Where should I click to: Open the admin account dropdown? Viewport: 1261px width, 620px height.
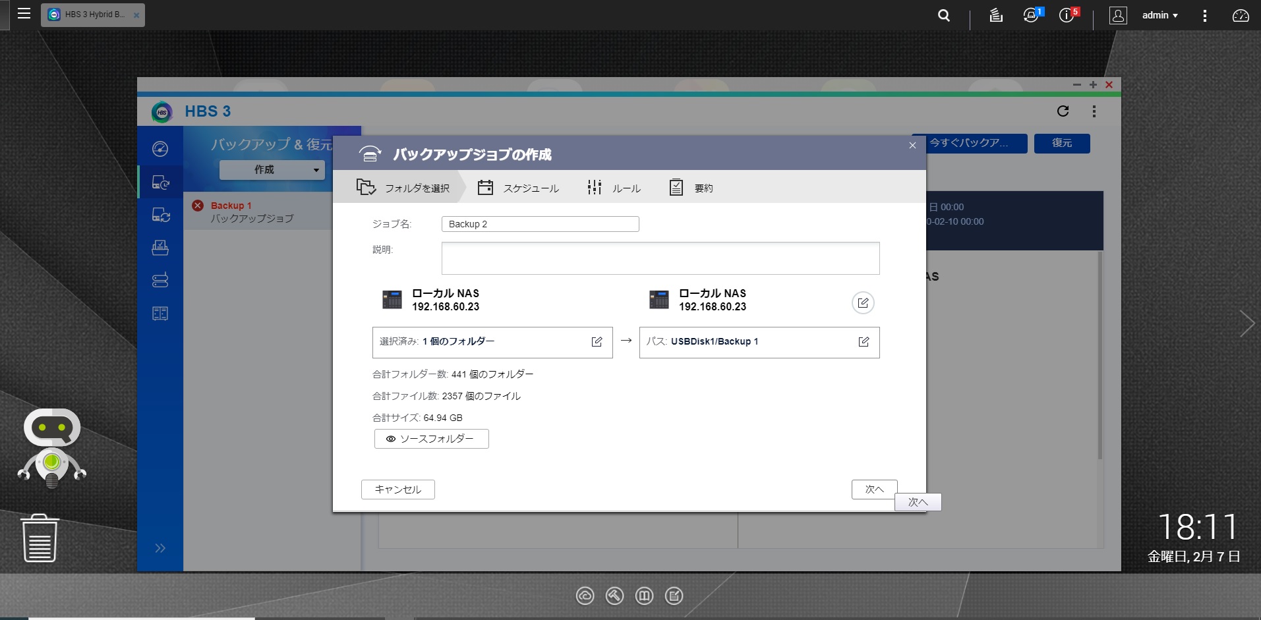1160,15
